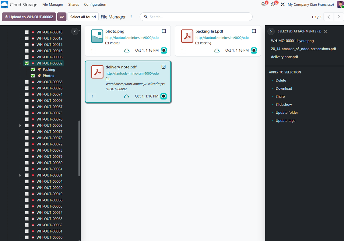Click the delivery note.pdf PDF icon

click(x=97, y=72)
